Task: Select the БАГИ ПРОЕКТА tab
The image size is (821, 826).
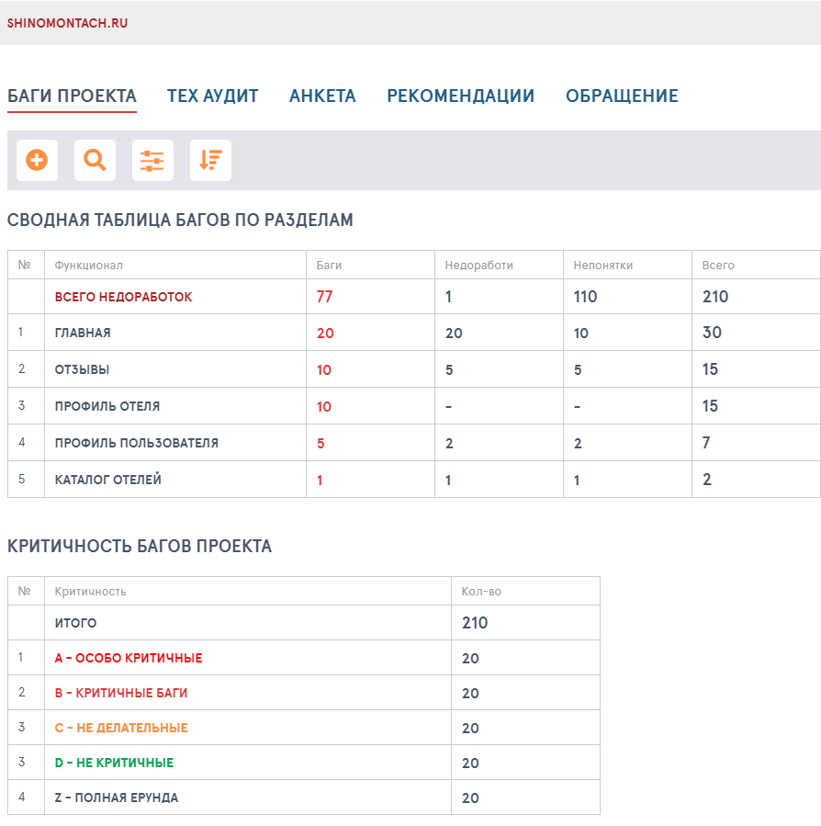Action: [71, 95]
